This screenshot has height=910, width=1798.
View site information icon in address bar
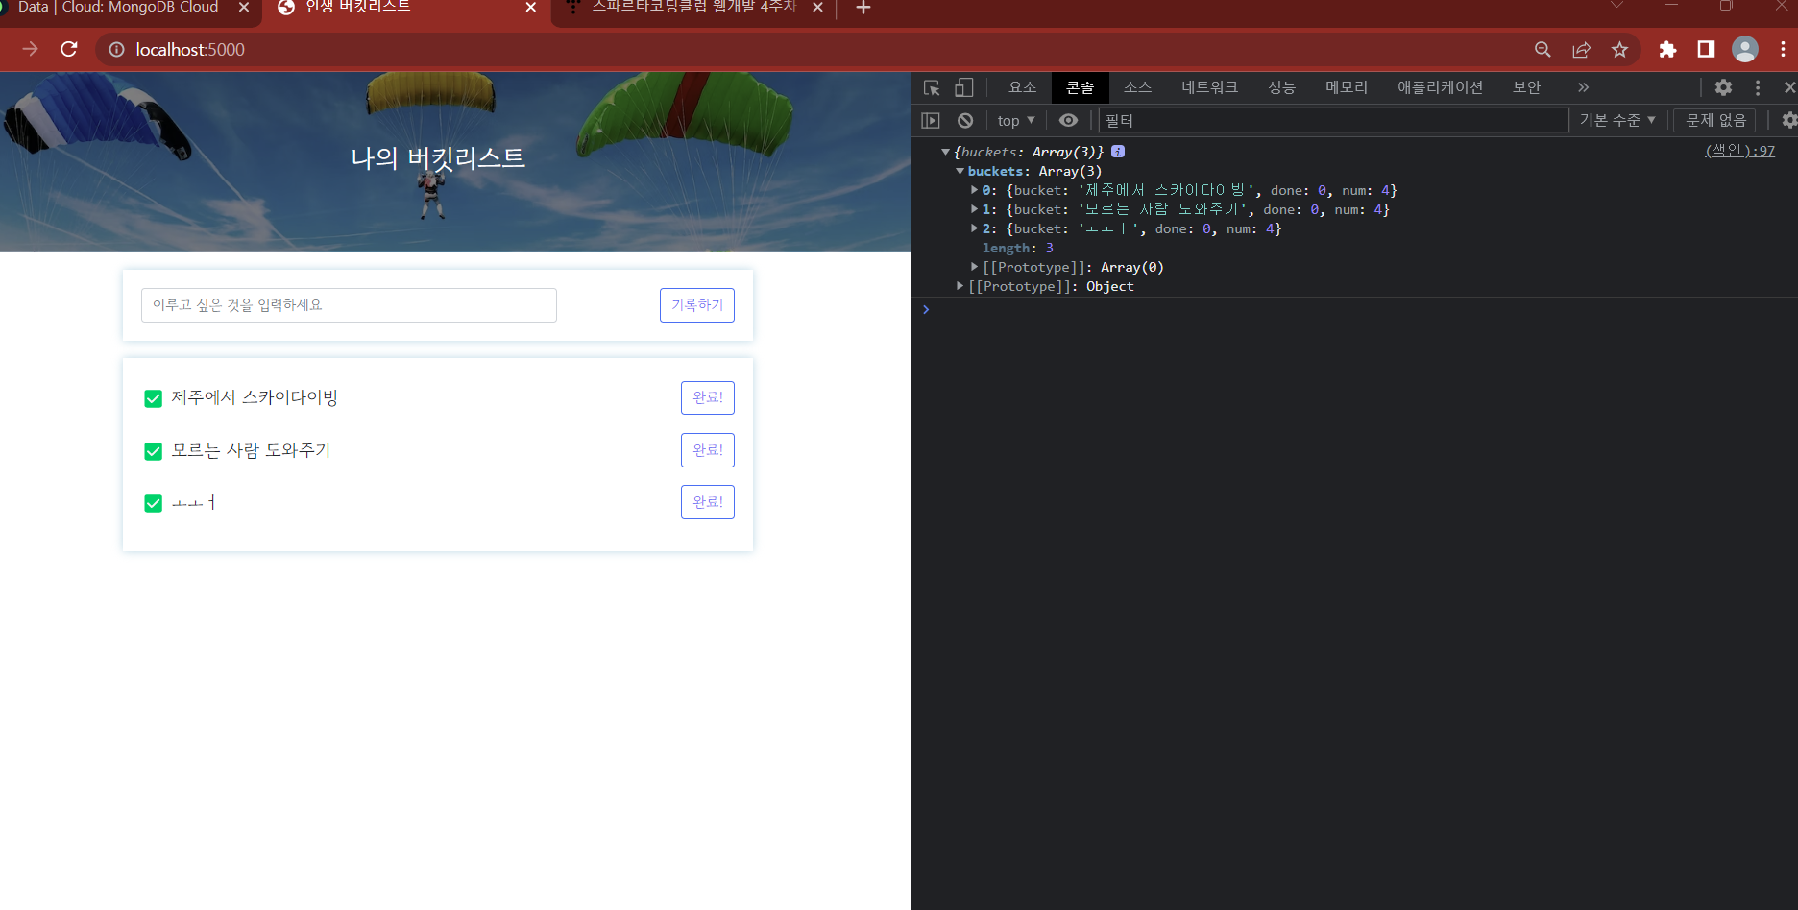click(116, 50)
